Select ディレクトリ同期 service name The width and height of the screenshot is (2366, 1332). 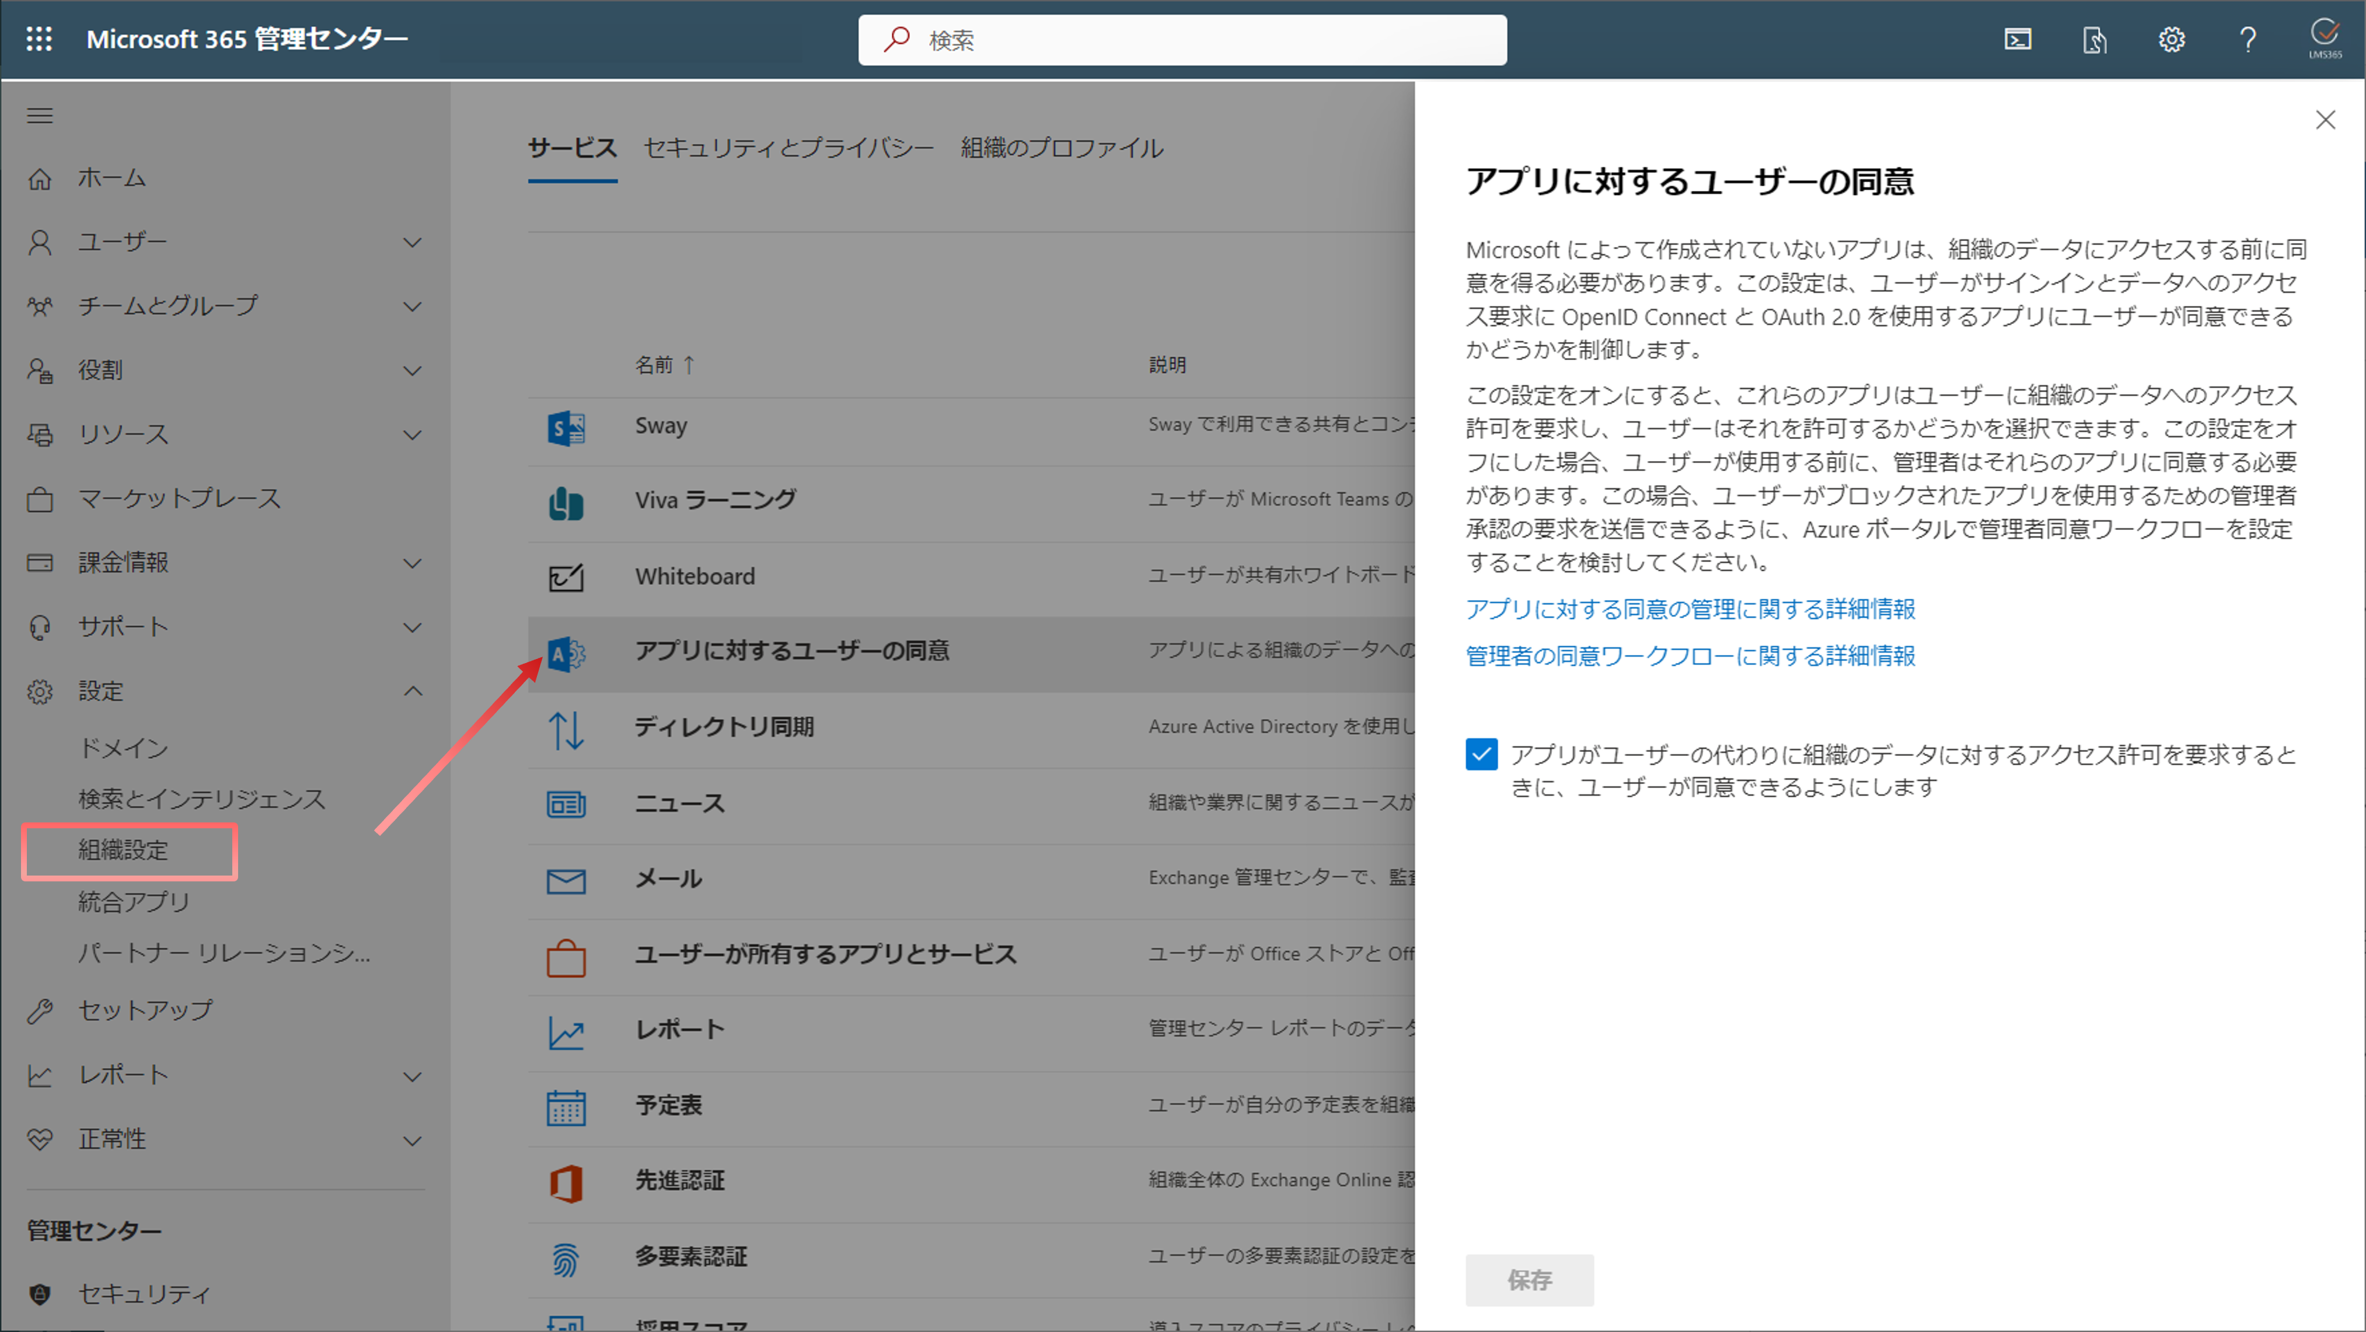(725, 727)
